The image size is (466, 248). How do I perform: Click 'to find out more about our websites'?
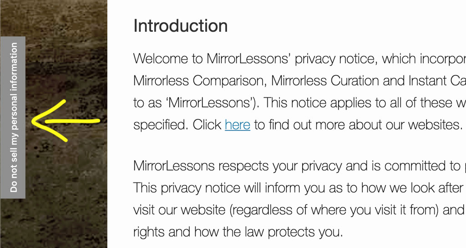click(358, 125)
